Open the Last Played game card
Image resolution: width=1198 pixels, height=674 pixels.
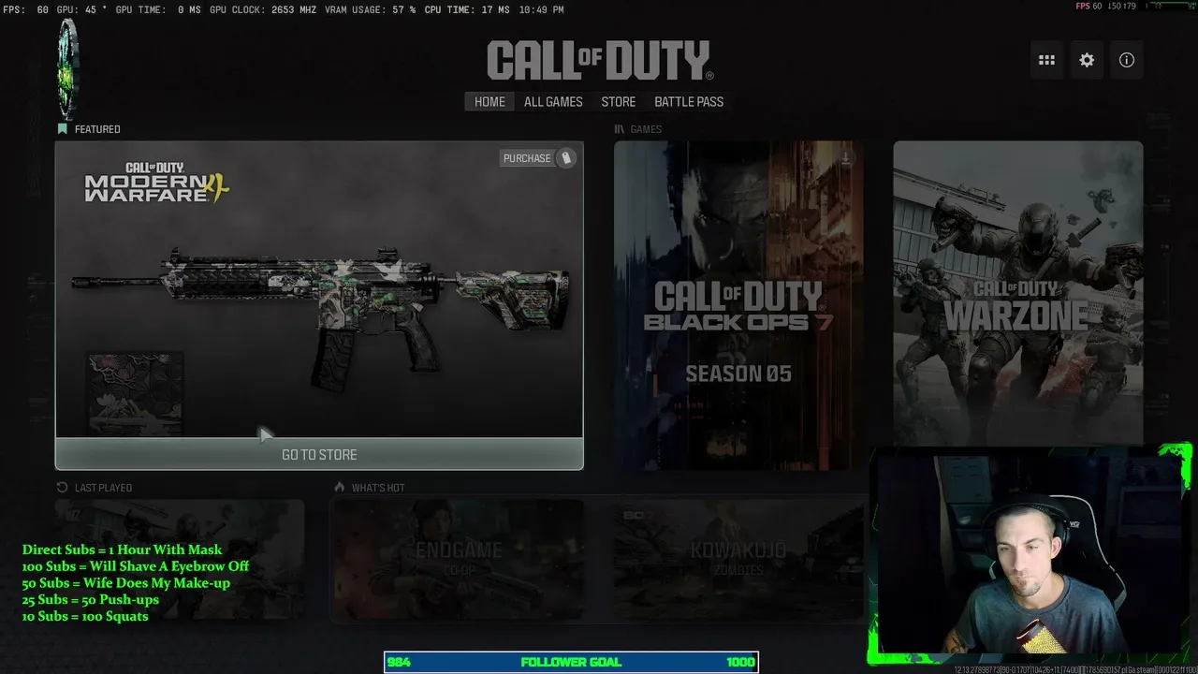(x=180, y=559)
